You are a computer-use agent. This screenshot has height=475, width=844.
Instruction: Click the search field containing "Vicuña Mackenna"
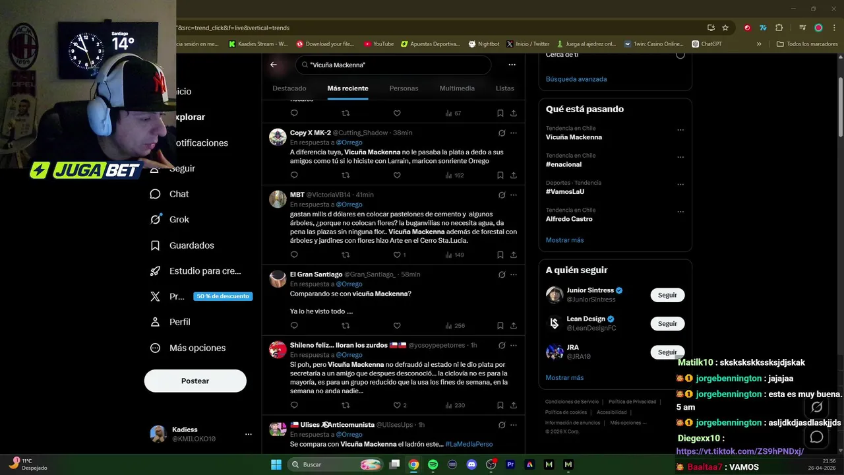point(394,65)
